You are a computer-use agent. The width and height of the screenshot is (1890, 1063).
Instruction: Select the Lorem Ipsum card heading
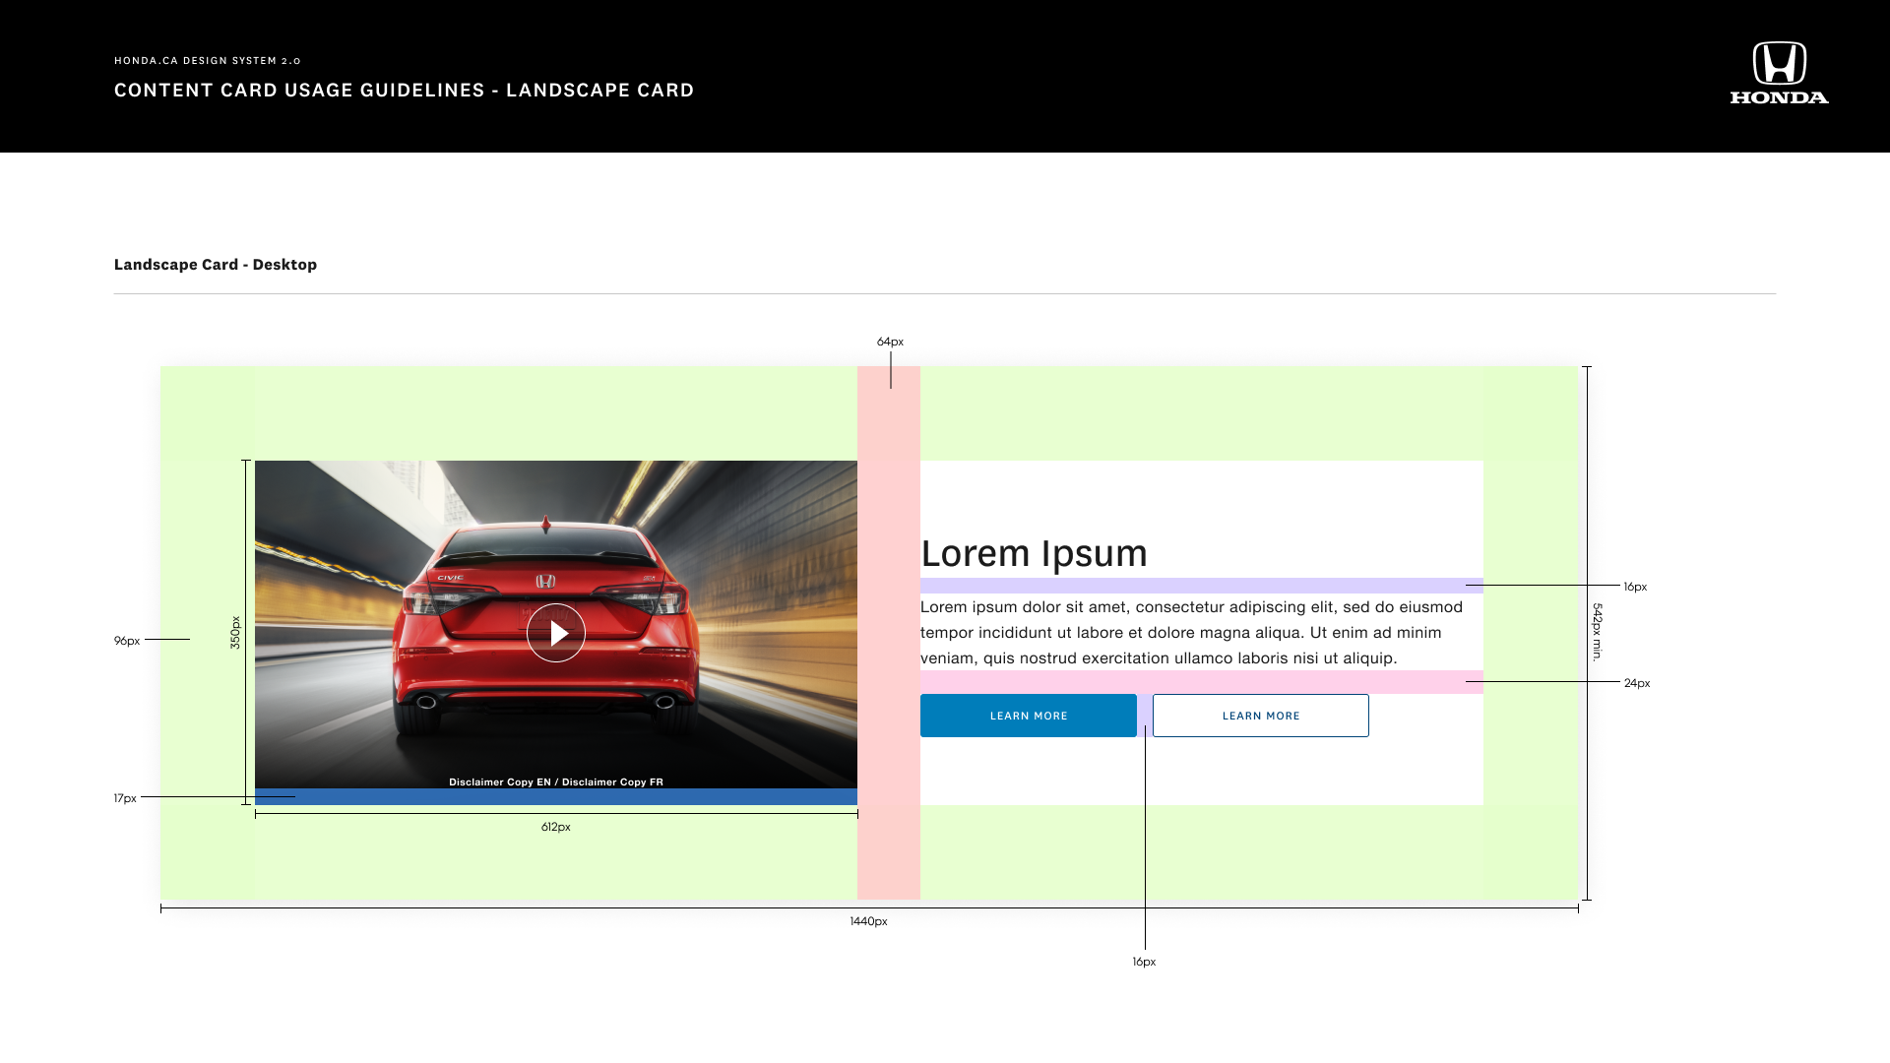point(1034,553)
